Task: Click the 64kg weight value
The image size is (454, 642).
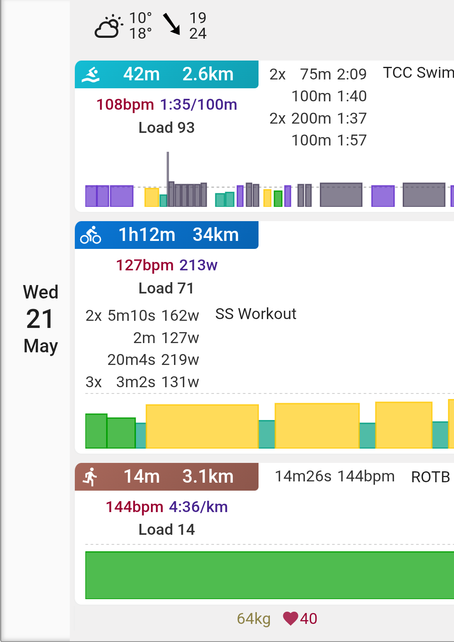Action: [253, 619]
